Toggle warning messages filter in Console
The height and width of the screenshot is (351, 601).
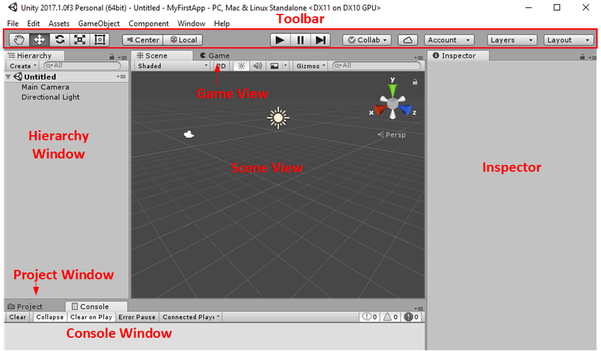pyautogui.click(x=390, y=317)
